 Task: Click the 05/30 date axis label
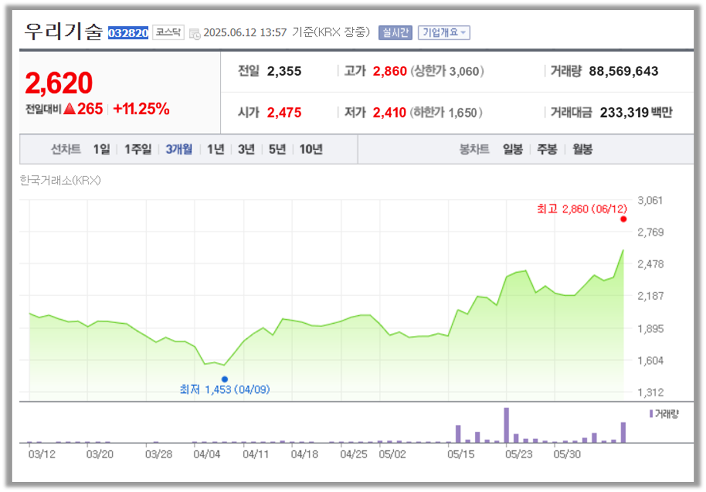pos(567,454)
